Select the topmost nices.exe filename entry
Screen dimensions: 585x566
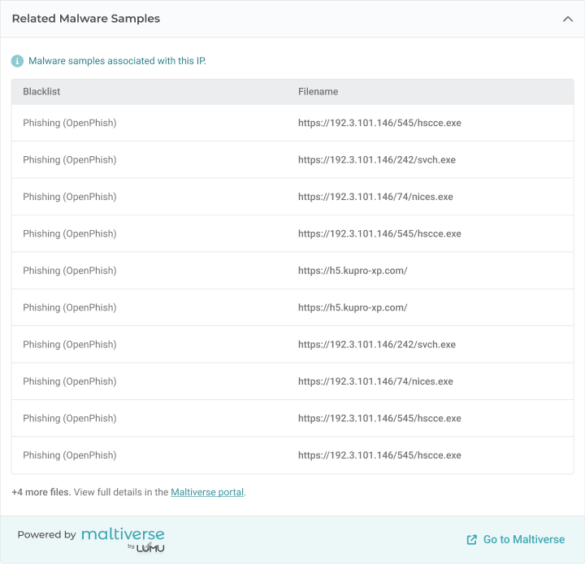[x=375, y=197]
